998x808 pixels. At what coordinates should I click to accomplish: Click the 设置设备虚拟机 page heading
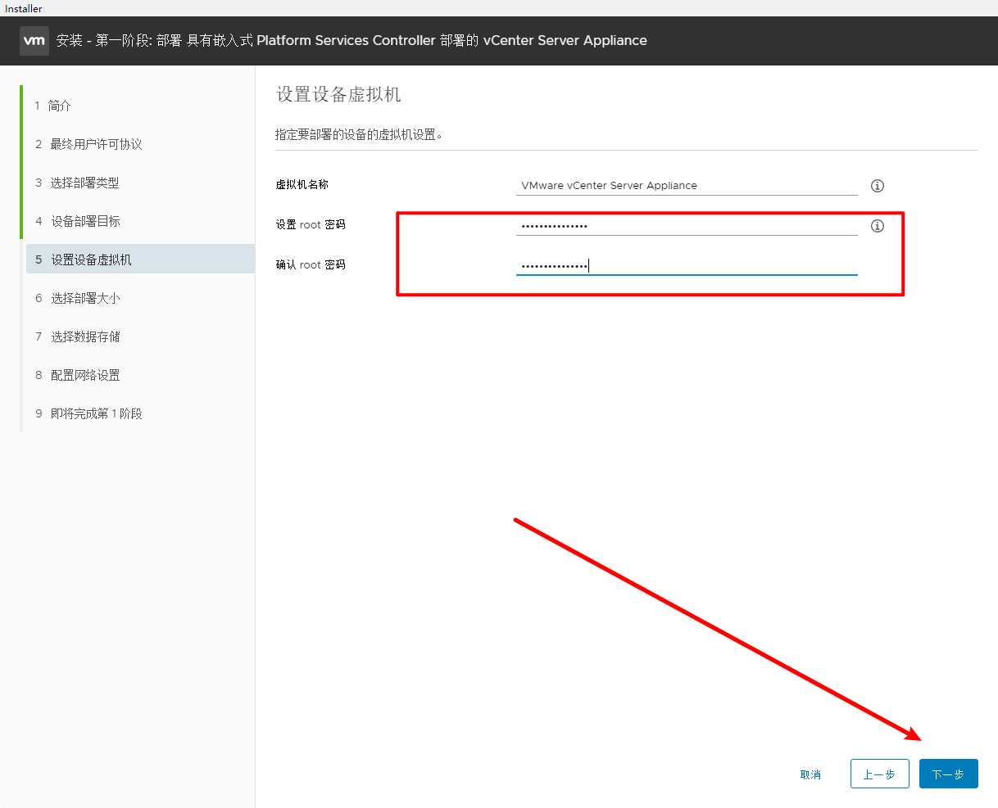(x=338, y=95)
